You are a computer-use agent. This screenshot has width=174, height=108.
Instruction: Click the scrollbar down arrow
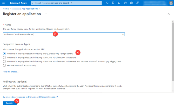173,91
